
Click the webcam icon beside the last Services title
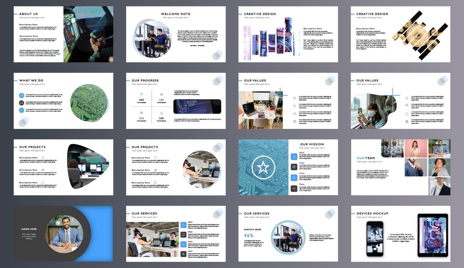(x=183, y=254)
